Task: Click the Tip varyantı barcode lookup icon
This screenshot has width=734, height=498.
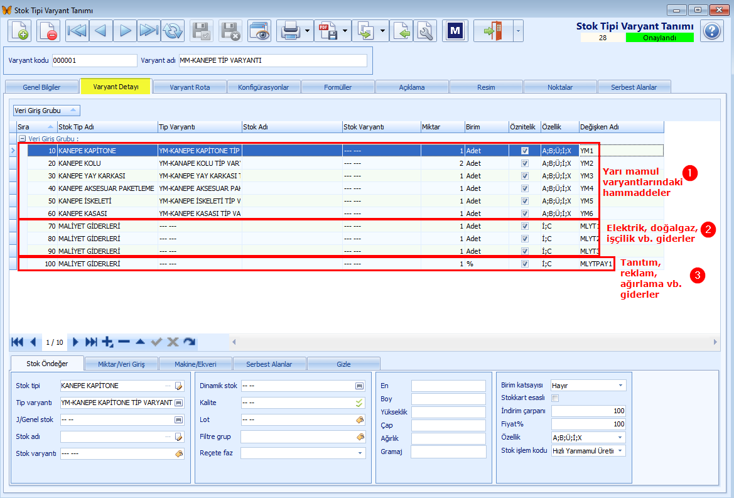Action: tap(178, 403)
